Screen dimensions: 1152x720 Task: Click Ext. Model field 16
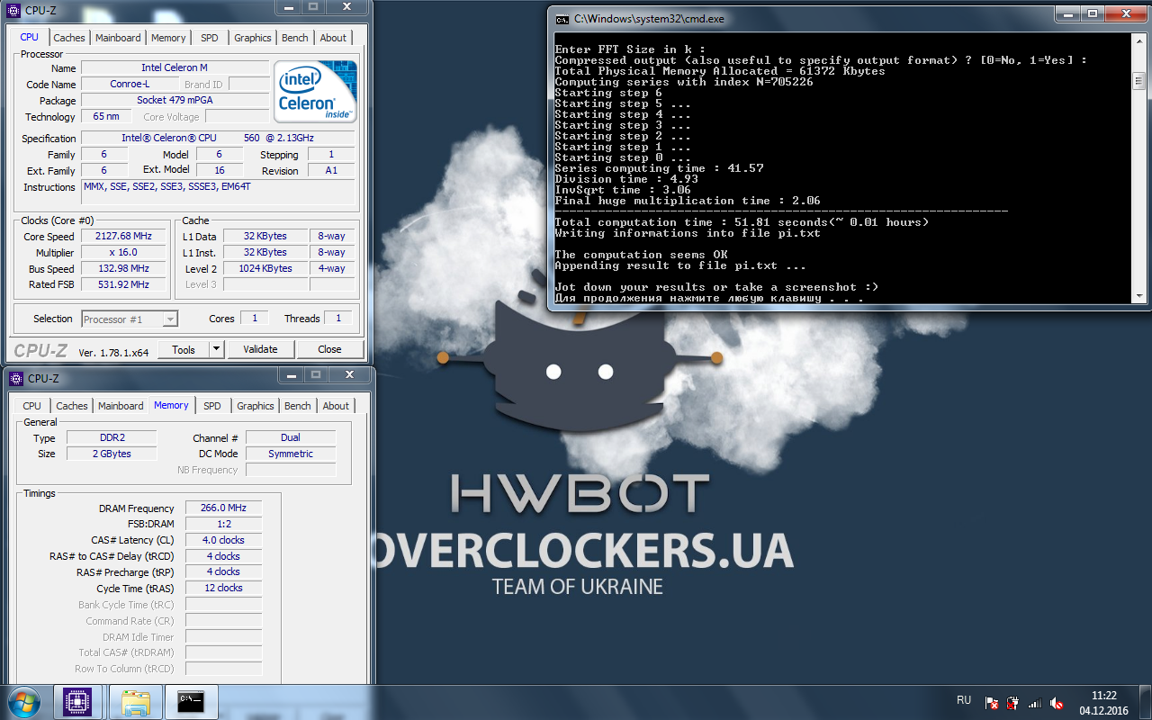pyautogui.click(x=220, y=170)
